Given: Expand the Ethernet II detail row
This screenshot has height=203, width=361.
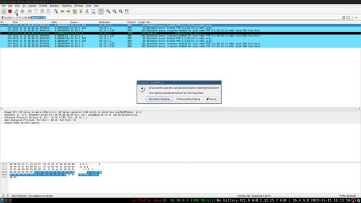Looking at the screenshot, I should [2, 115].
